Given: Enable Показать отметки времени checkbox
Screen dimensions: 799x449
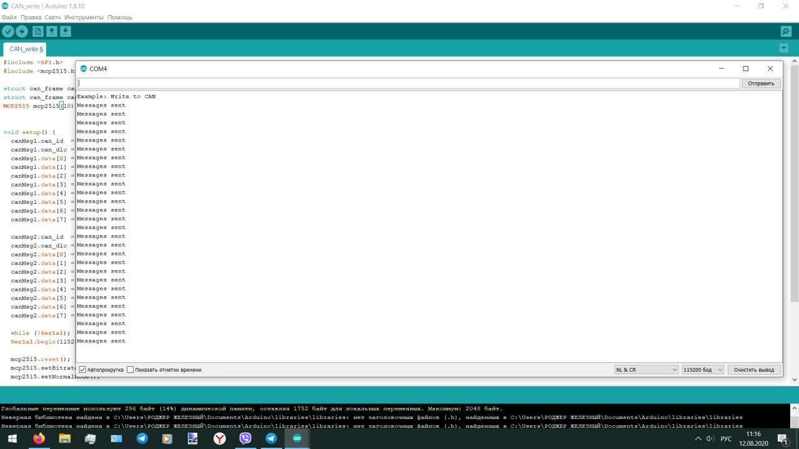Looking at the screenshot, I should [130, 370].
